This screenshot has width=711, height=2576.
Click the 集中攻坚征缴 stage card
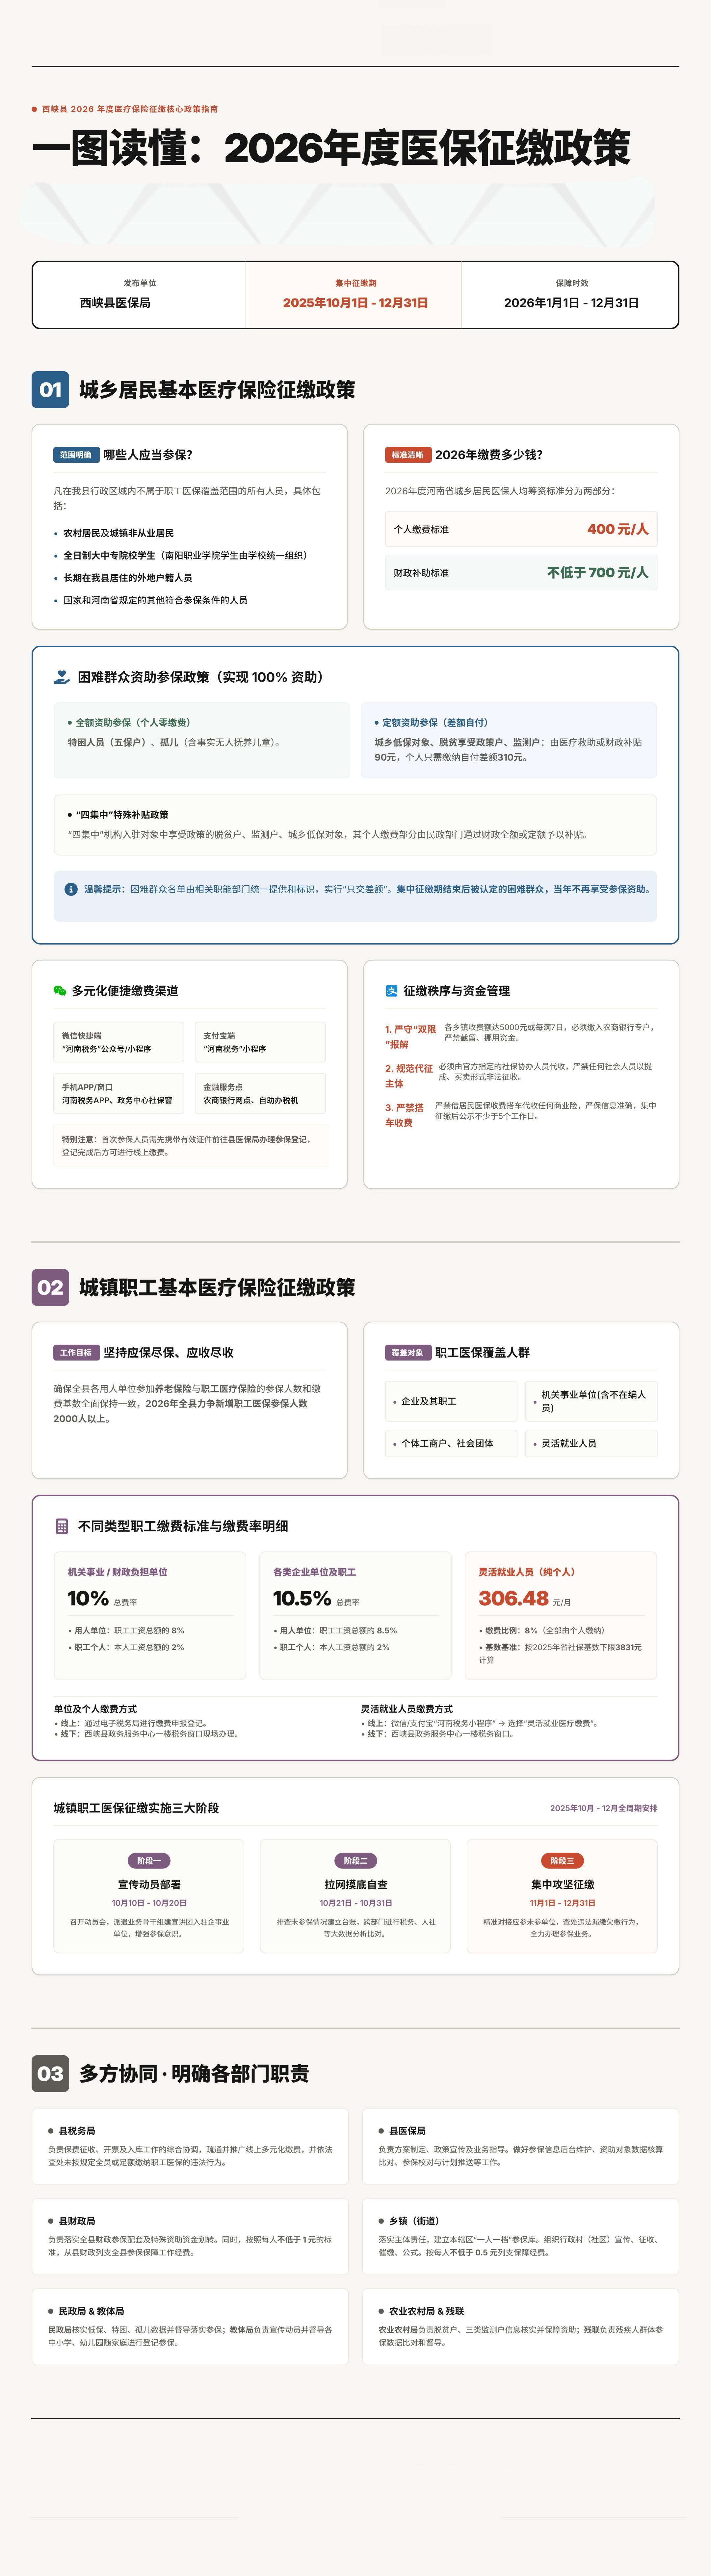point(562,1896)
